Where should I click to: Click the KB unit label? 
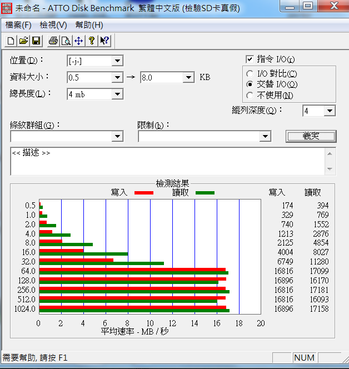(205, 77)
